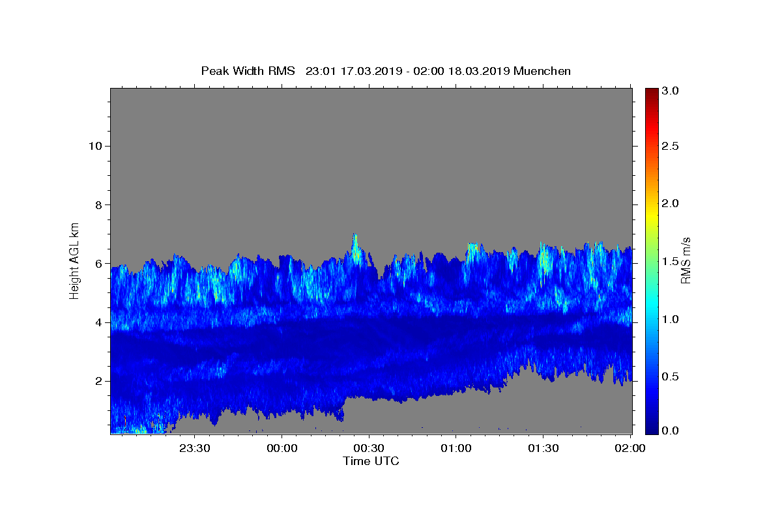Image resolution: width=782 pixels, height=521 pixels.
Task: Click the plot title 'Peak Width RMS'
Action: point(248,71)
